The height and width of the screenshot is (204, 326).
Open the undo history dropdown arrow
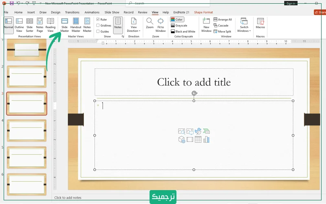click(x=22, y=3)
